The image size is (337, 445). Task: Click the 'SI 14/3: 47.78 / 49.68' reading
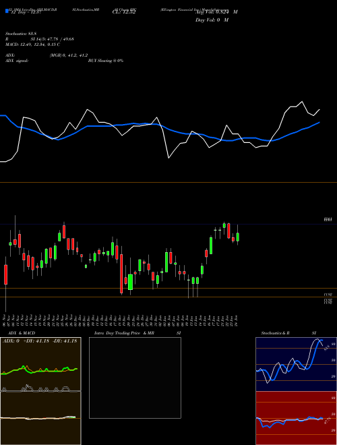[53, 39]
